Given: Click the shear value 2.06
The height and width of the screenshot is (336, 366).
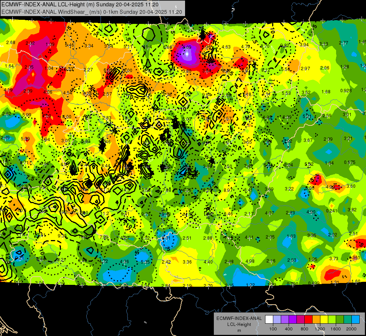Looking at the screenshot, I should (325, 68).
